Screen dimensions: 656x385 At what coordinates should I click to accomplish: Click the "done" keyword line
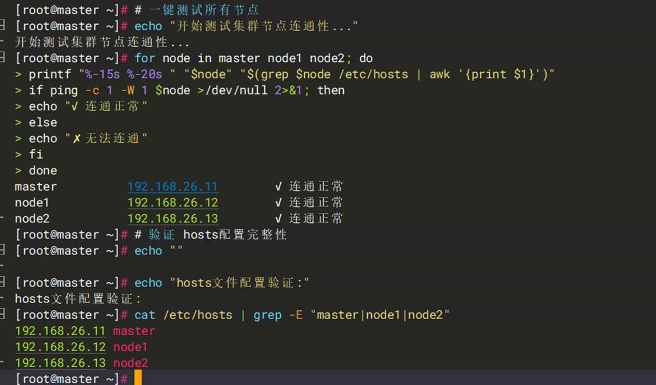[x=43, y=170]
